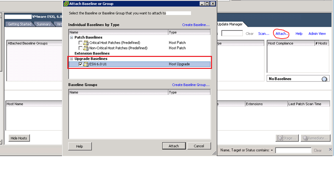Click the dialog bottom-corner resize grip
This screenshot has width=334, height=184.
click(x=214, y=153)
